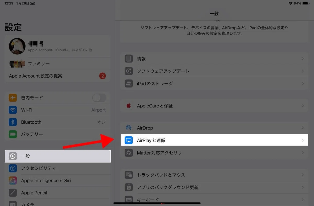This screenshot has width=314, height=206.
Task: Expand Matter対応アクセサリ chevron
Action: pyautogui.click(x=303, y=153)
